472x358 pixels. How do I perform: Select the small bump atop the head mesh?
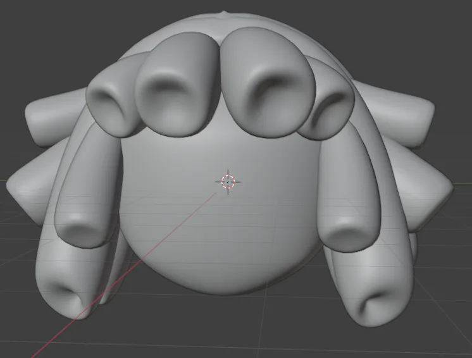[x=223, y=13]
